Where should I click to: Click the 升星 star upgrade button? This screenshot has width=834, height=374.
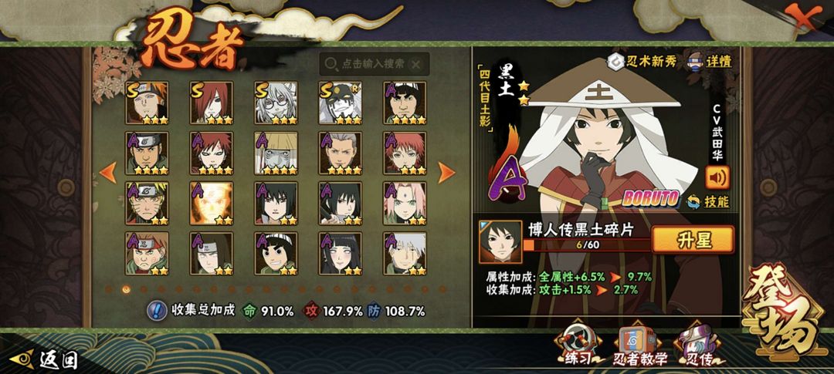point(693,240)
